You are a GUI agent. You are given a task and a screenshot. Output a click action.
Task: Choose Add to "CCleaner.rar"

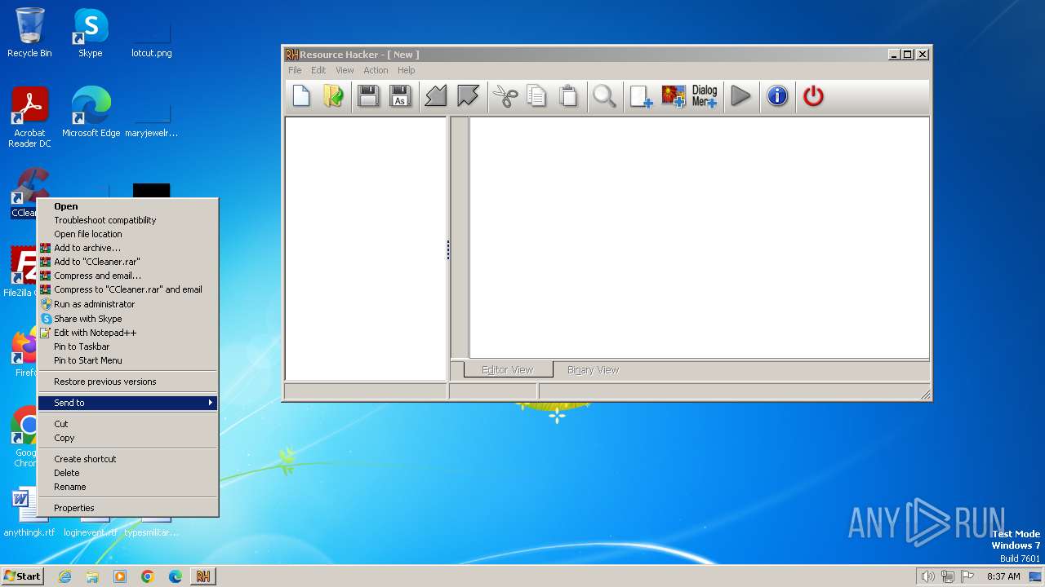tap(127, 262)
